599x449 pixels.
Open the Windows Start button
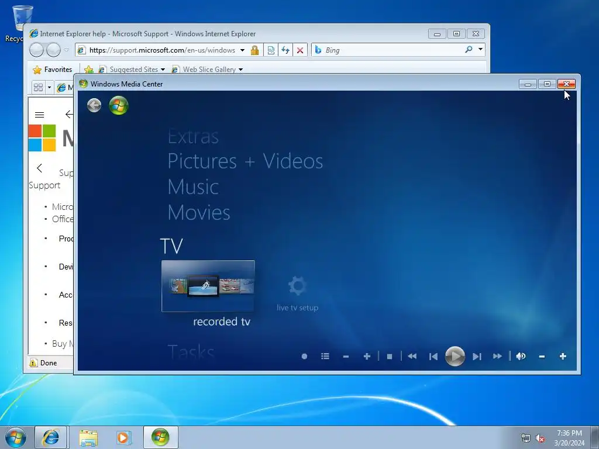coord(16,437)
